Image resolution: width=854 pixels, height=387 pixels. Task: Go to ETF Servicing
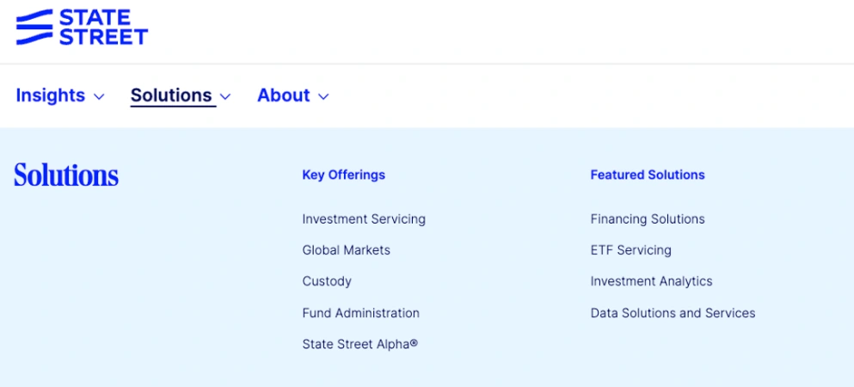pos(630,250)
